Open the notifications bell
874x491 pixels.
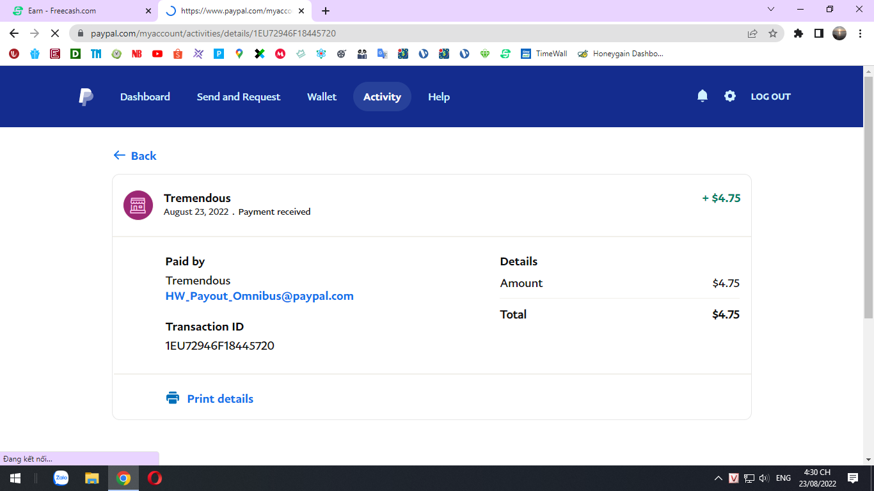click(x=703, y=96)
